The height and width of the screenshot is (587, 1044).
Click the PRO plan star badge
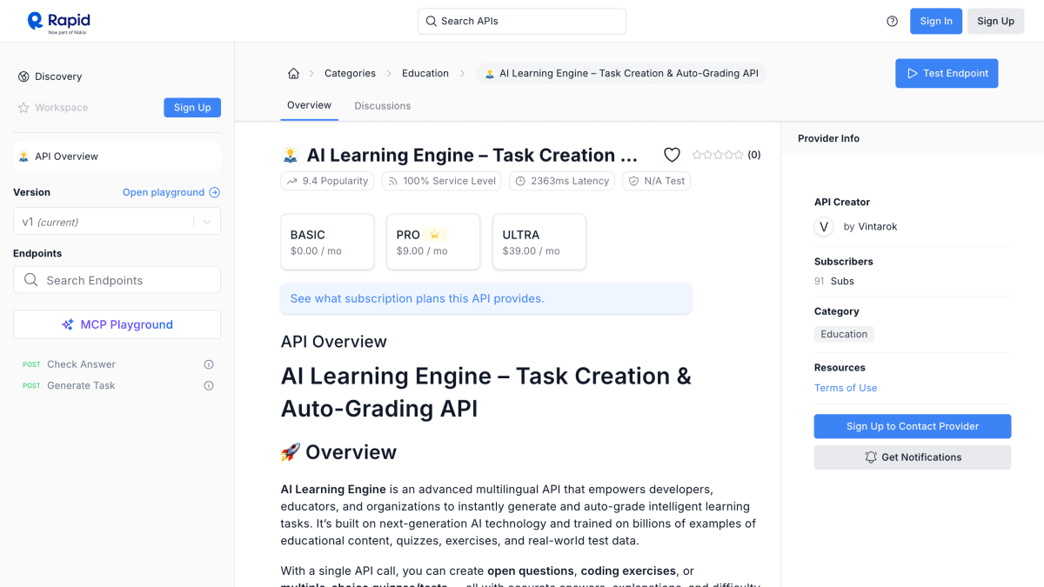[435, 235]
